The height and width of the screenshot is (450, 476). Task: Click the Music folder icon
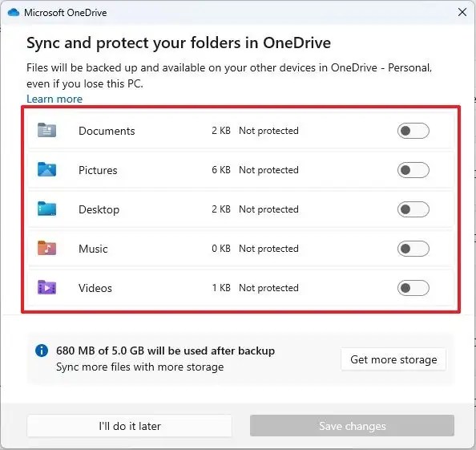(x=46, y=248)
